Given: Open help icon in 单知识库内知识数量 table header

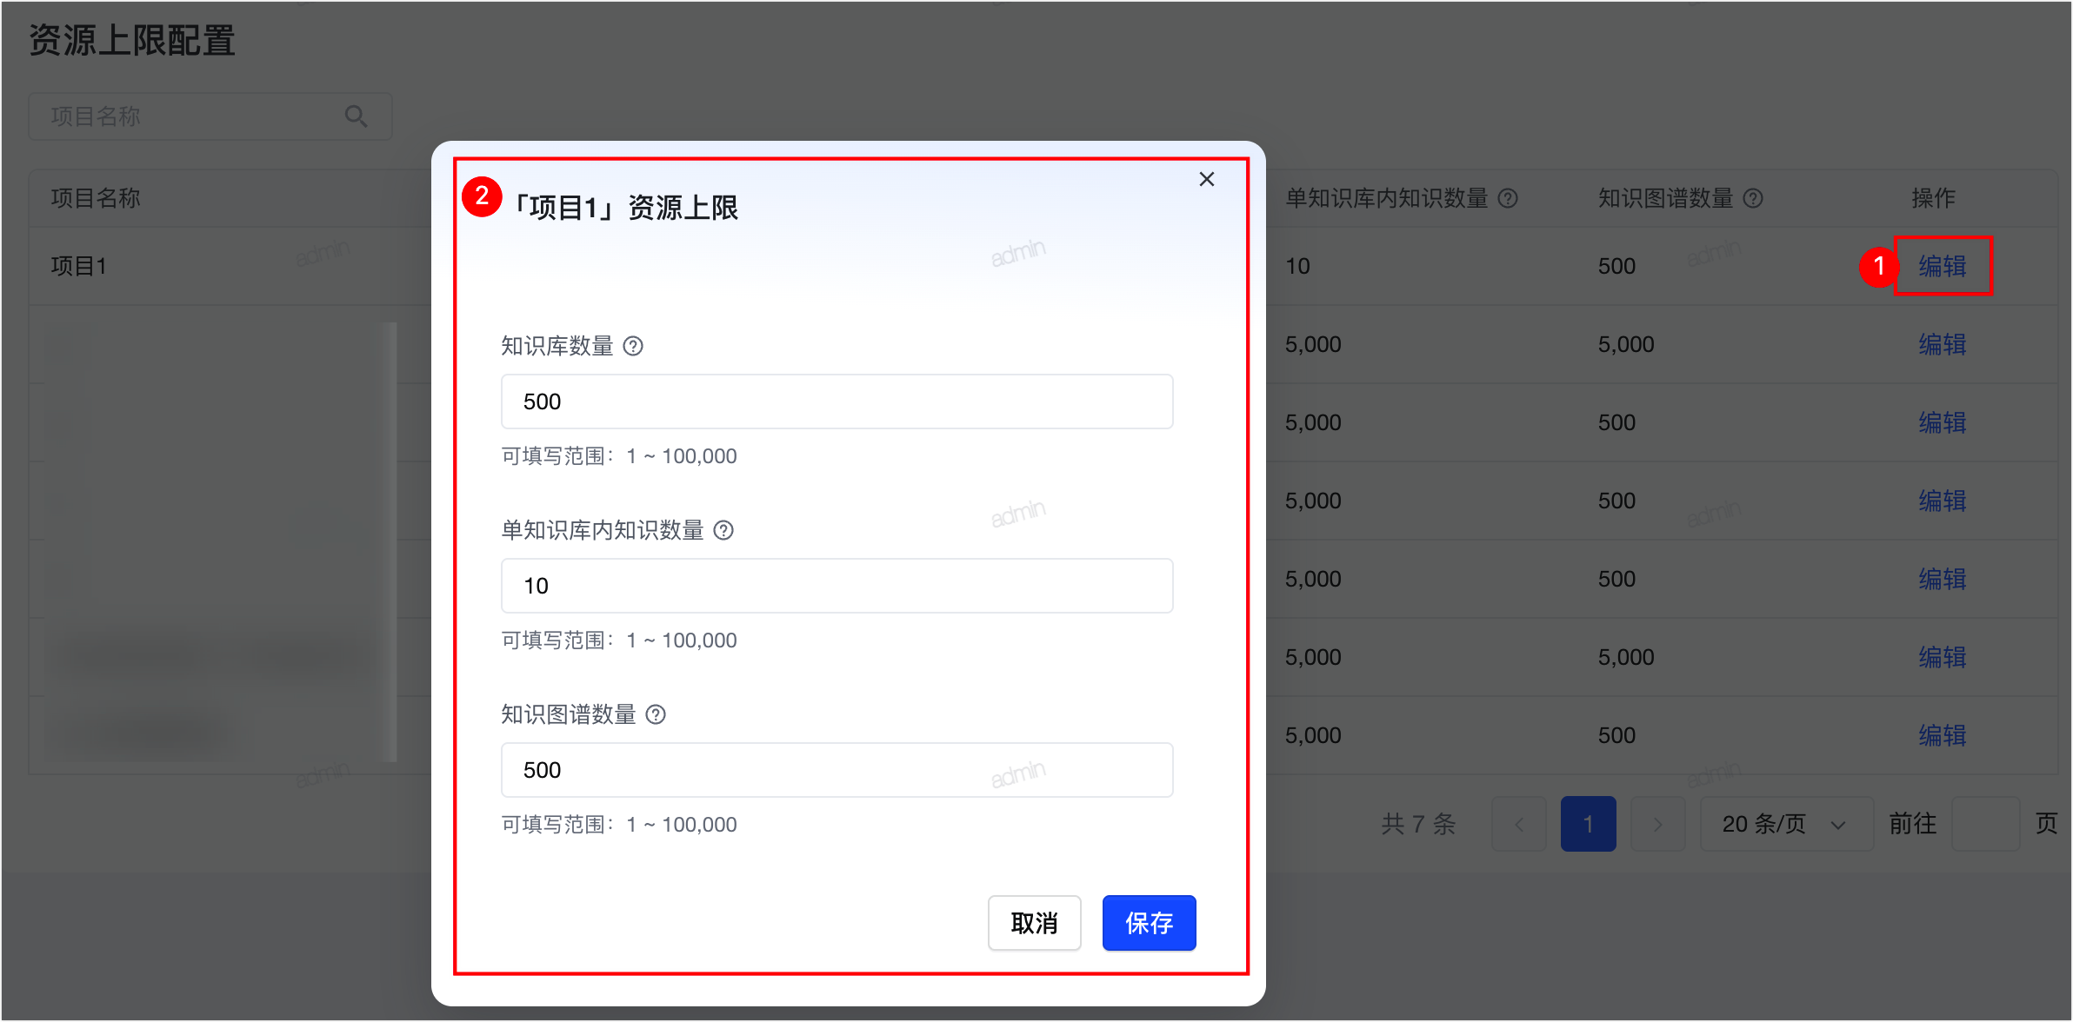Looking at the screenshot, I should click(x=1508, y=198).
